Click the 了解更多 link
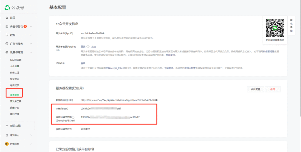The height and width of the screenshot is (152, 301). coord(169,68)
